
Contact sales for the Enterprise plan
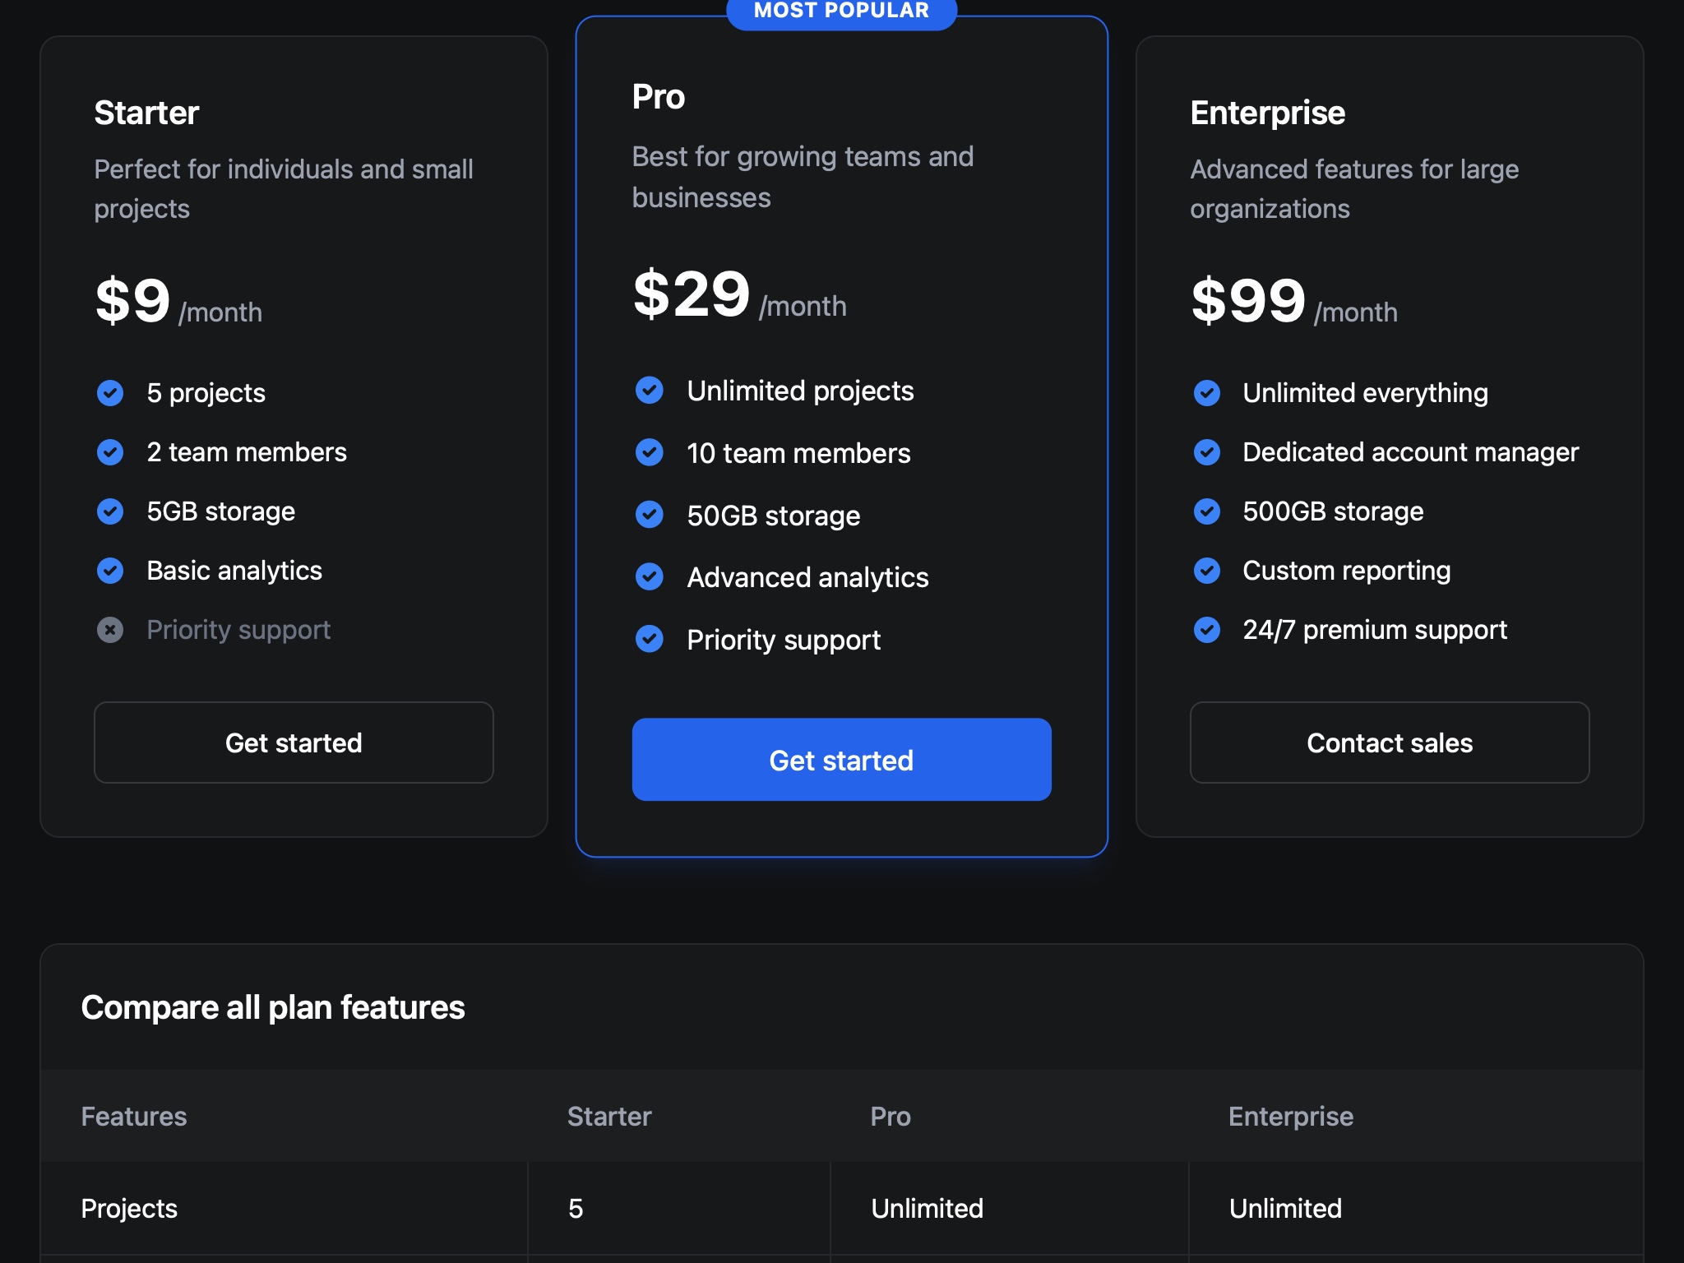click(x=1390, y=743)
